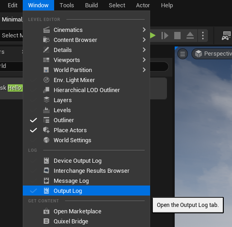Click the Eject button in play toolbar
Image resolution: width=232 pixels, height=227 pixels.
190,36
